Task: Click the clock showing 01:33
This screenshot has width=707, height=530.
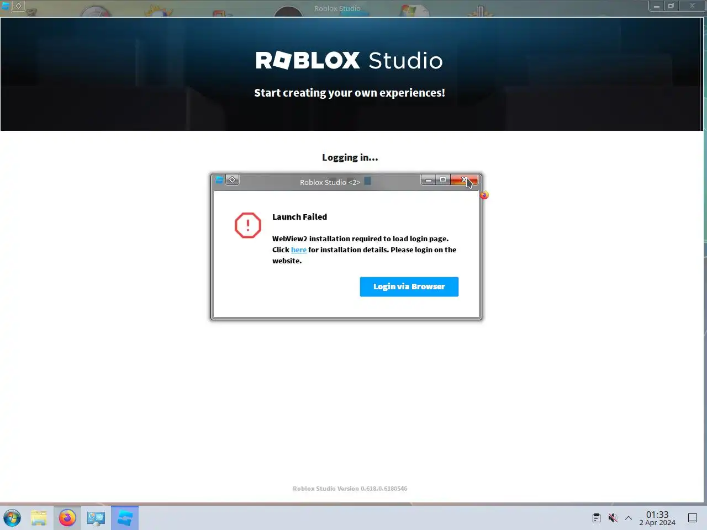Action: point(657,518)
